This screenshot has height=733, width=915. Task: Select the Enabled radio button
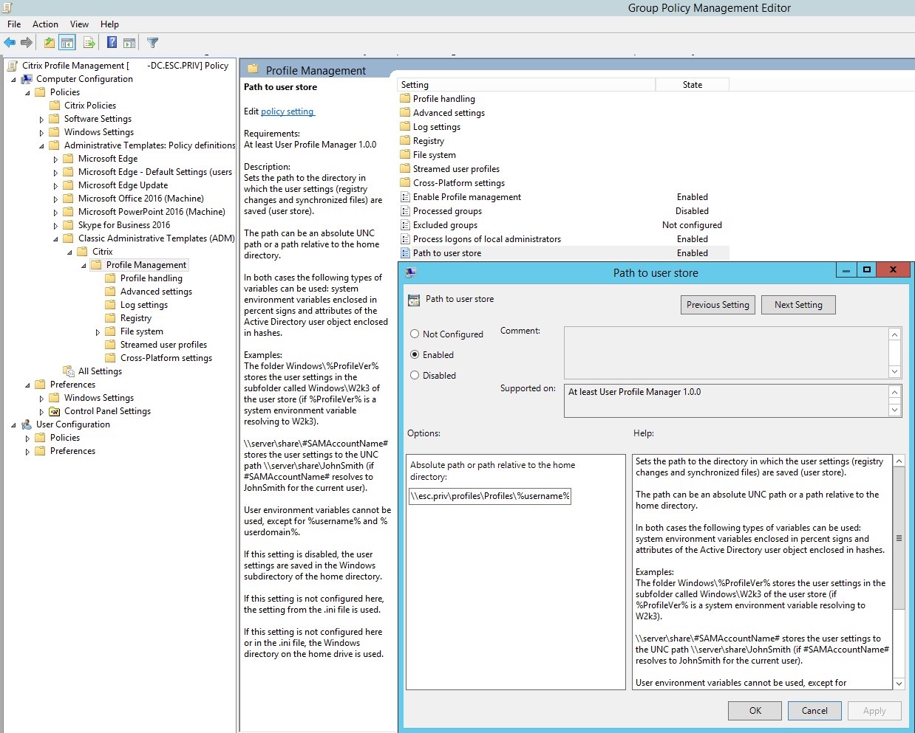[415, 355]
